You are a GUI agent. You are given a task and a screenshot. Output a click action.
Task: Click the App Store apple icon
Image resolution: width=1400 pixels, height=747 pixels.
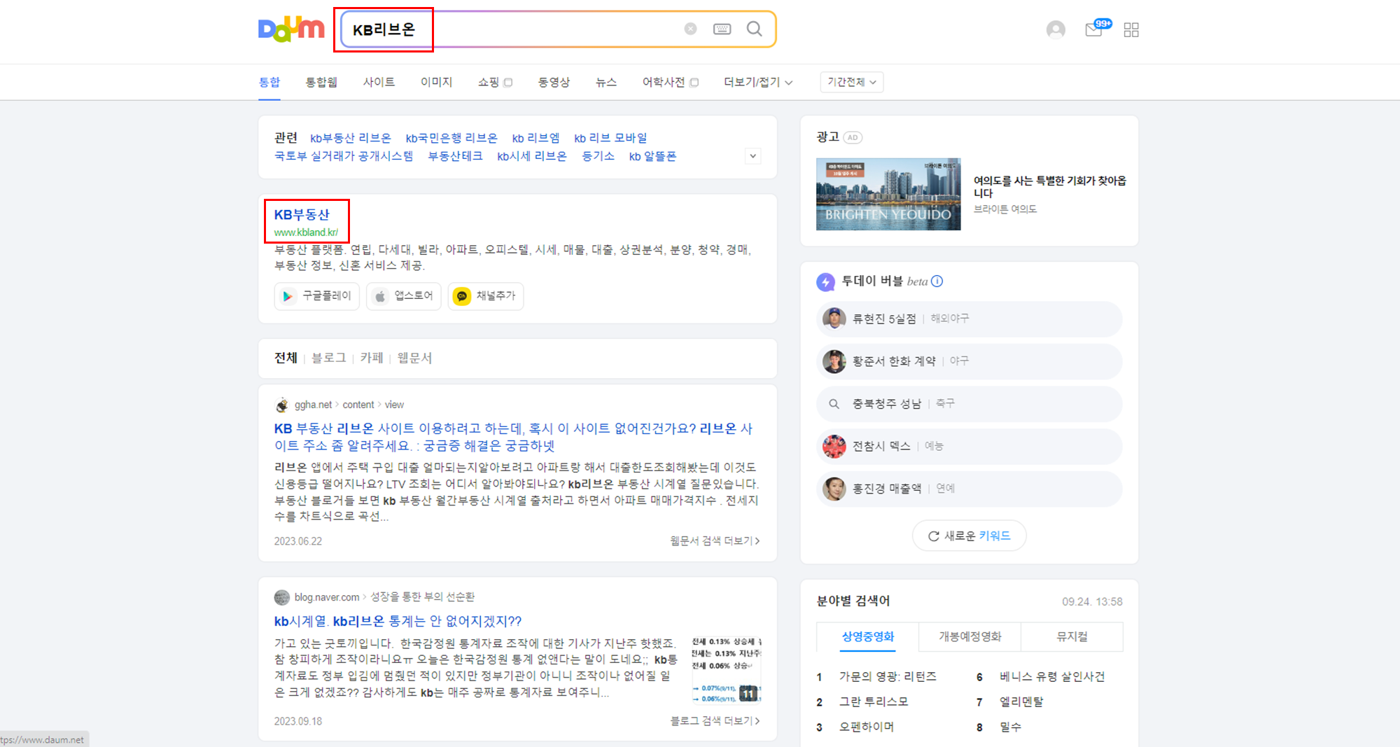click(x=404, y=296)
